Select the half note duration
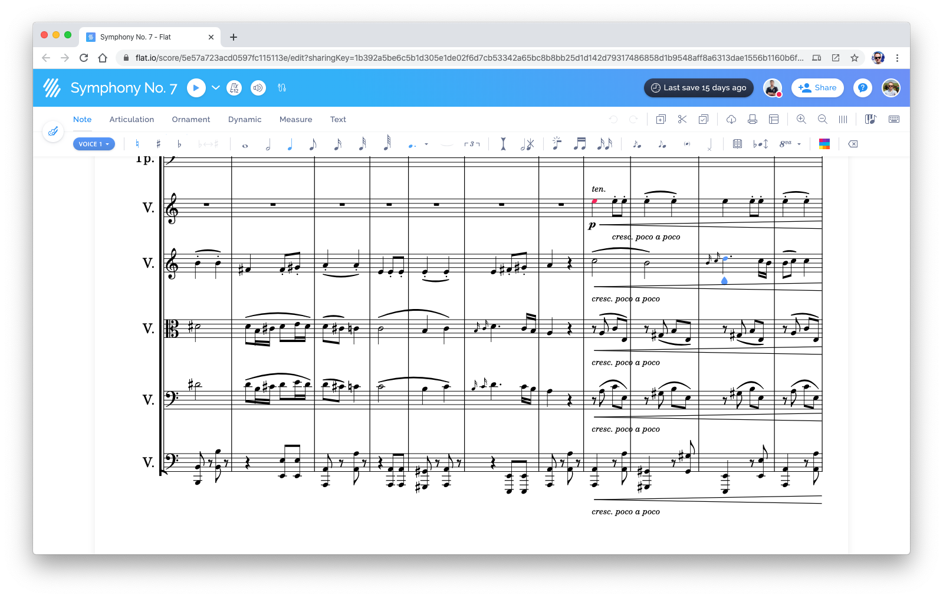The image size is (943, 598). click(x=268, y=144)
